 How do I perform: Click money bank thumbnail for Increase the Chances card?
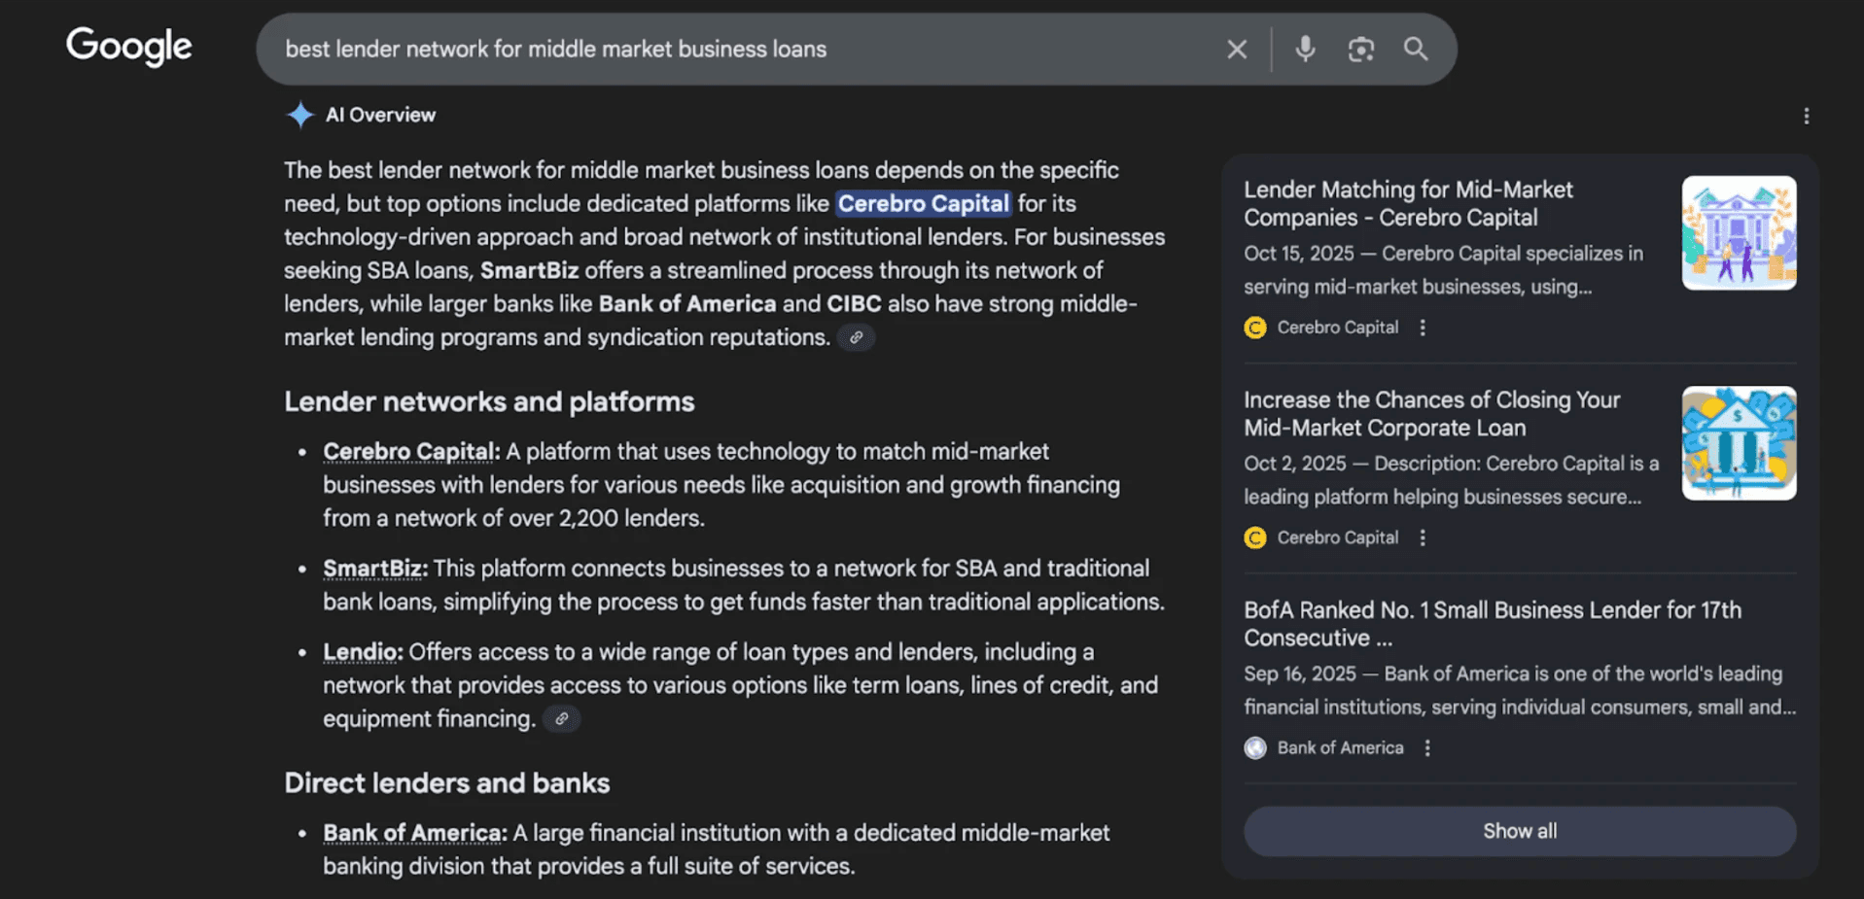pos(1739,443)
